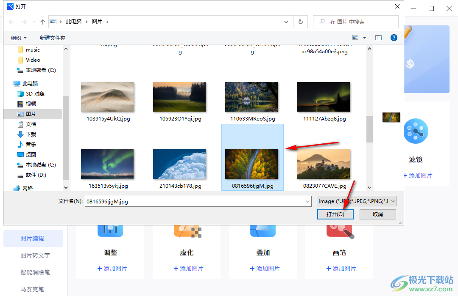Viewport: 458px width, 296px height.
Task: Switch to 智能消除笔 in the app sidebar
Action: click(x=35, y=272)
